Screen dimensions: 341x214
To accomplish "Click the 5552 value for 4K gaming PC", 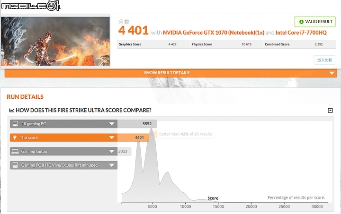I will tap(147, 124).
